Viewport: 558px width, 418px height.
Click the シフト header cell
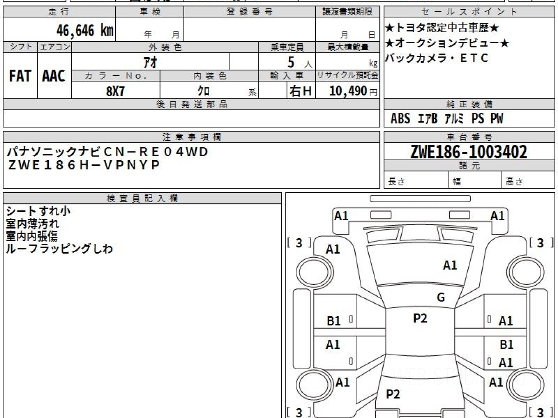[20, 47]
